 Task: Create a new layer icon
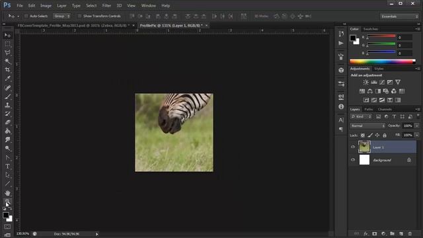click(x=401, y=233)
